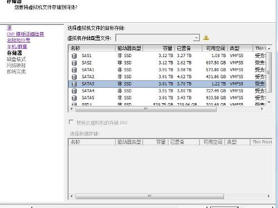Viewport: 278px width, 208px height.
Task: Sort upper table by 名称 column header
Action: [92, 48]
